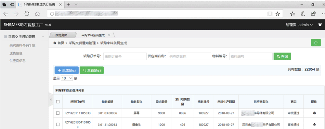Click the browser home icon

click(37, 14)
